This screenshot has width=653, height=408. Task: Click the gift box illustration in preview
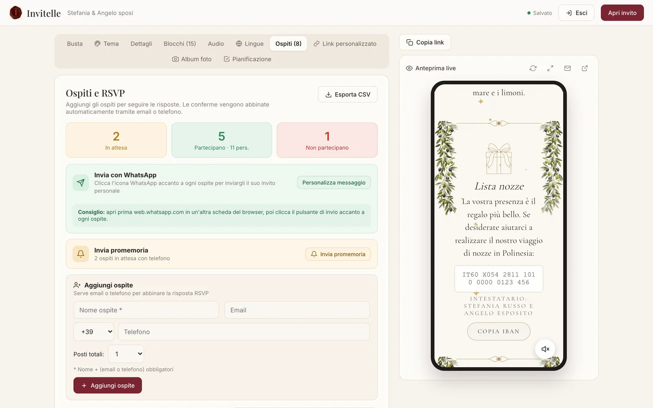coord(499,158)
